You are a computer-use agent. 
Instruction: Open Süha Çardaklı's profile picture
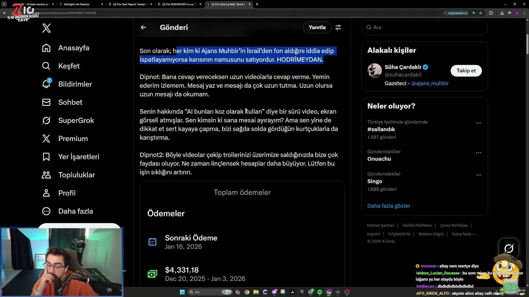[374, 71]
